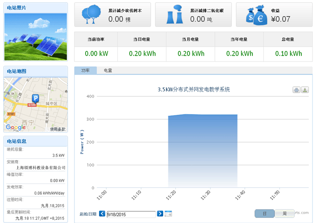Click the Google logo on the map
Screen dimensions: 317x223
pos(16,127)
